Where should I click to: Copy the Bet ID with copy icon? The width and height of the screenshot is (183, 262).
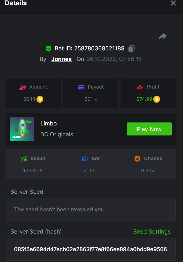click(131, 48)
